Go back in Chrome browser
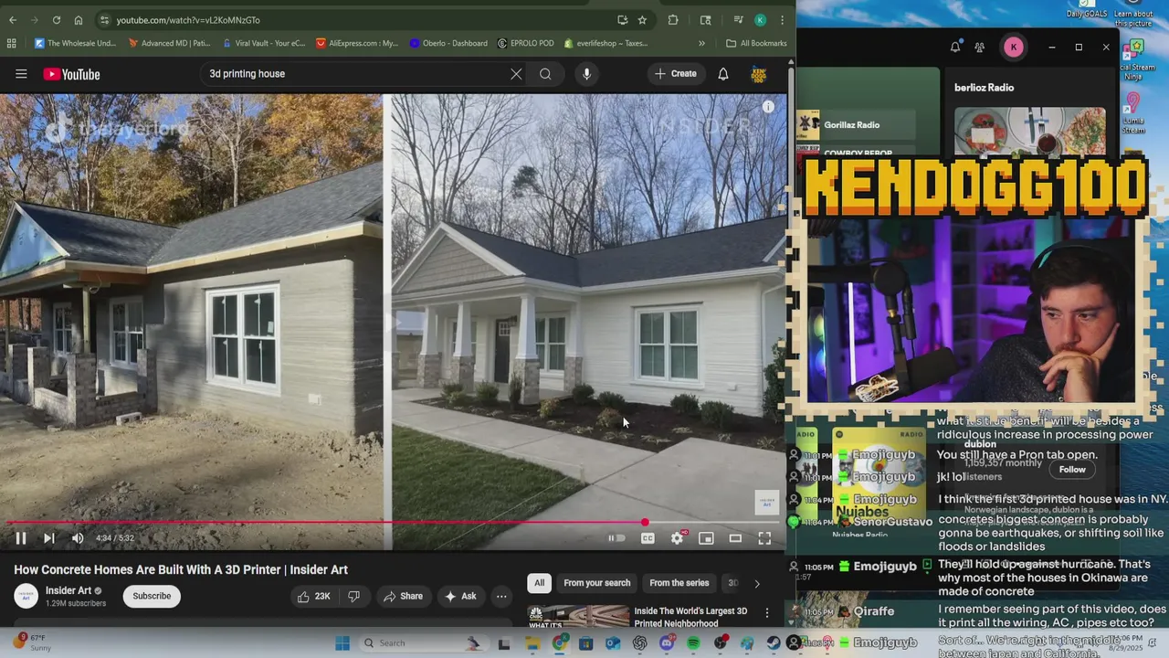This screenshot has width=1169, height=658. point(13,20)
